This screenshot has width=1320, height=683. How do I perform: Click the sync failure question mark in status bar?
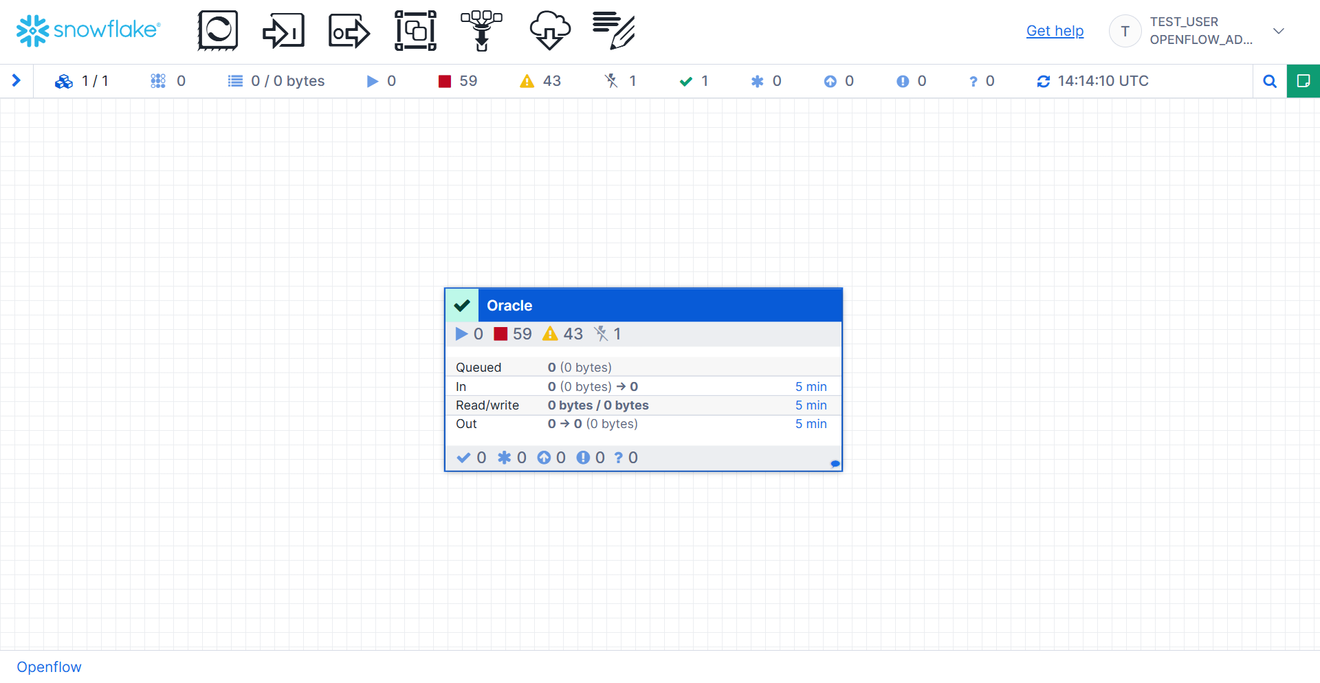tap(973, 81)
